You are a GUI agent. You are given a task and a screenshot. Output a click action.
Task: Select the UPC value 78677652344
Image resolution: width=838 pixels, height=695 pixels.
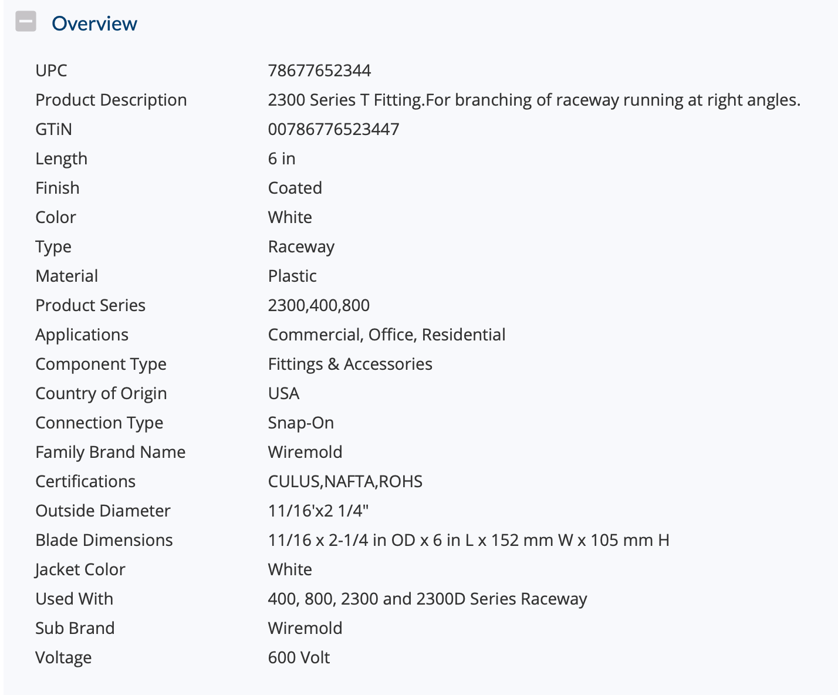tap(319, 70)
